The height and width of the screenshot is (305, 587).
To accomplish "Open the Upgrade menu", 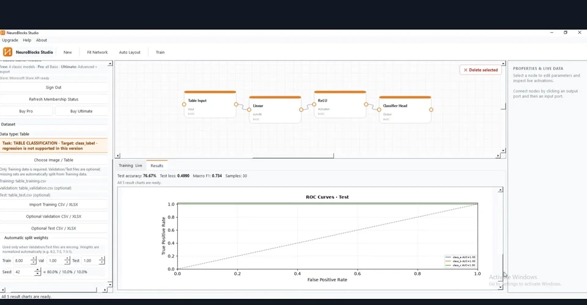I will click(x=10, y=40).
